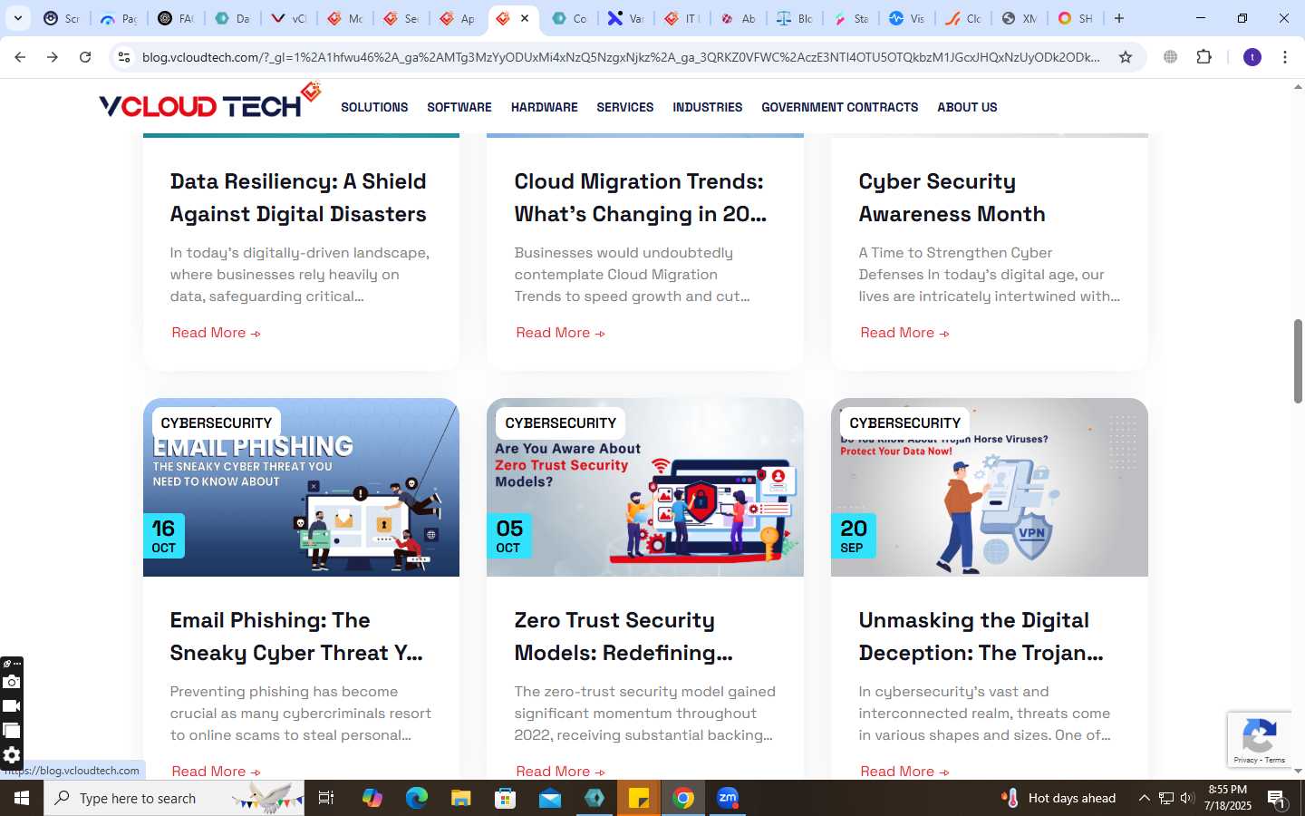Reload the current page
The image size is (1305, 816).
tap(85, 57)
